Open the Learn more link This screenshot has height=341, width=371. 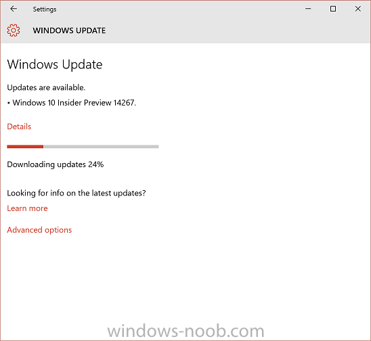(x=27, y=208)
